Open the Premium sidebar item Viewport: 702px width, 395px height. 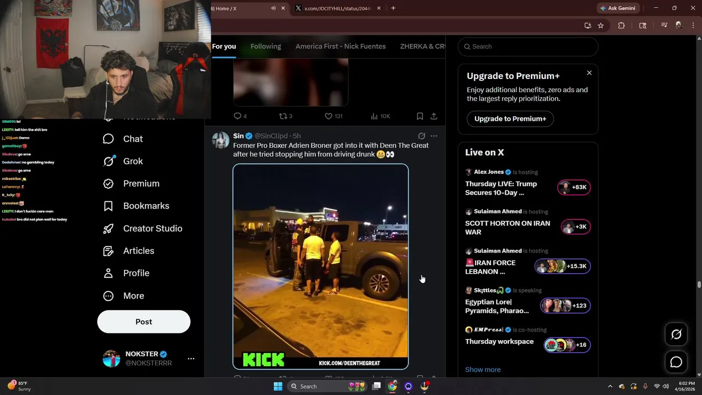pos(131,184)
